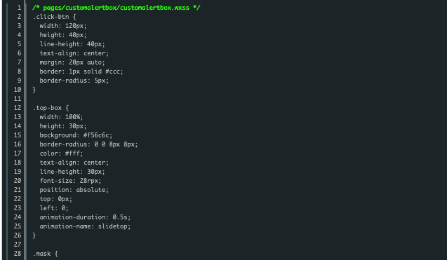Image resolution: width=447 pixels, height=260 pixels.
Task: Click the .mask selector line
Action: (46, 254)
